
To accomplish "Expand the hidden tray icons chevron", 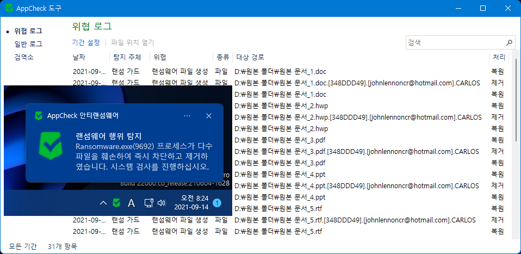I will (x=103, y=203).
